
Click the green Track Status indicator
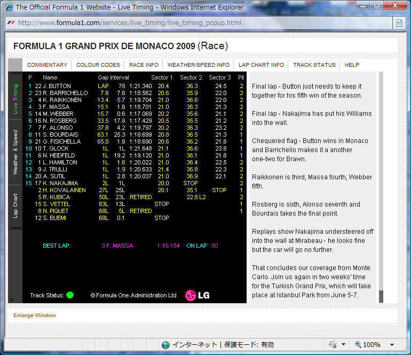70,295
